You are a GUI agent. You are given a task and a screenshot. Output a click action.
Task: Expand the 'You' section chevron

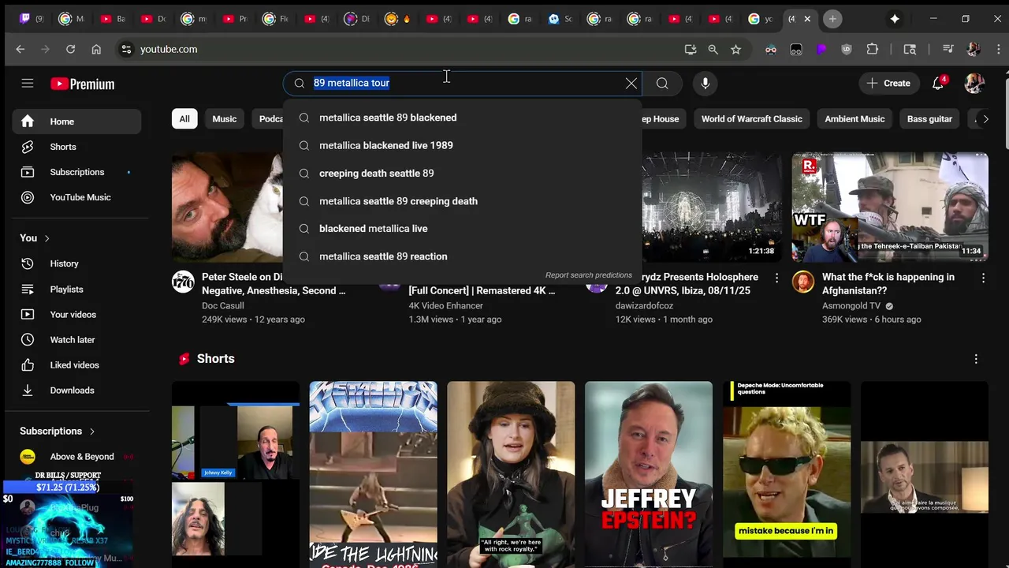pos(47,238)
